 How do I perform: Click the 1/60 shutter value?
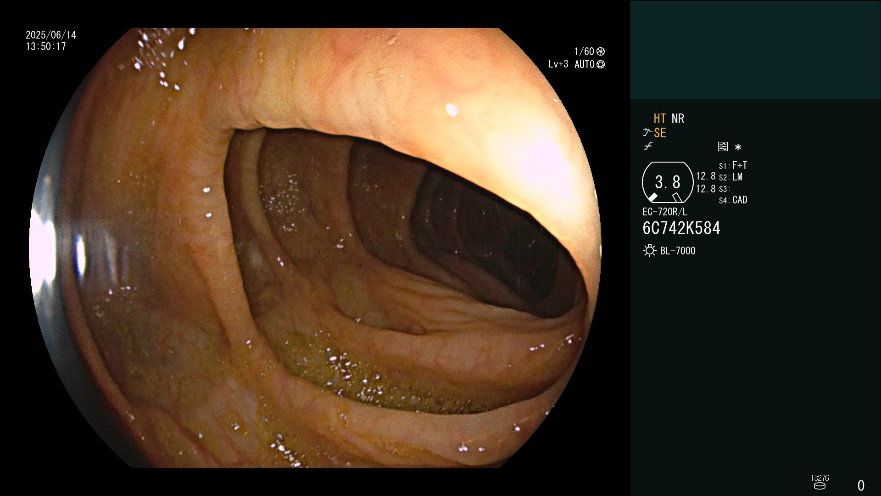pos(584,51)
